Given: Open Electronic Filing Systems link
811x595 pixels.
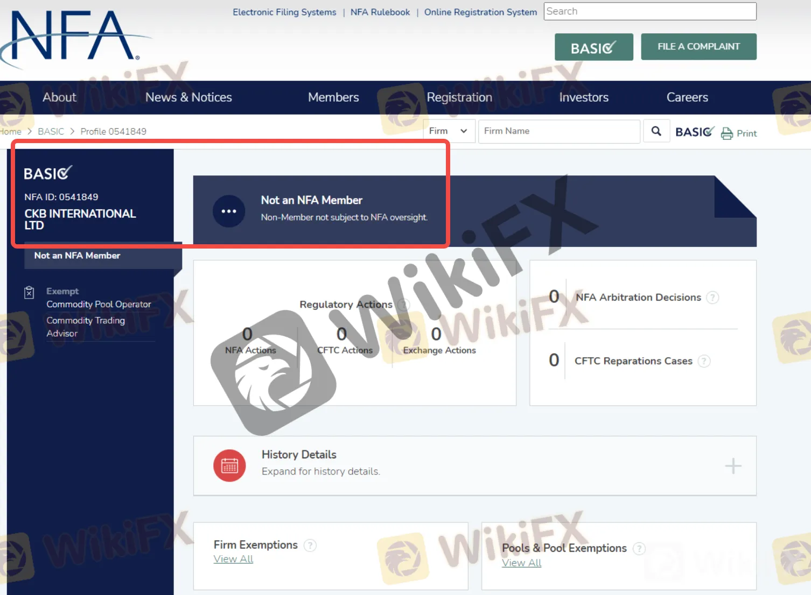Looking at the screenshot, I should 284,12.
